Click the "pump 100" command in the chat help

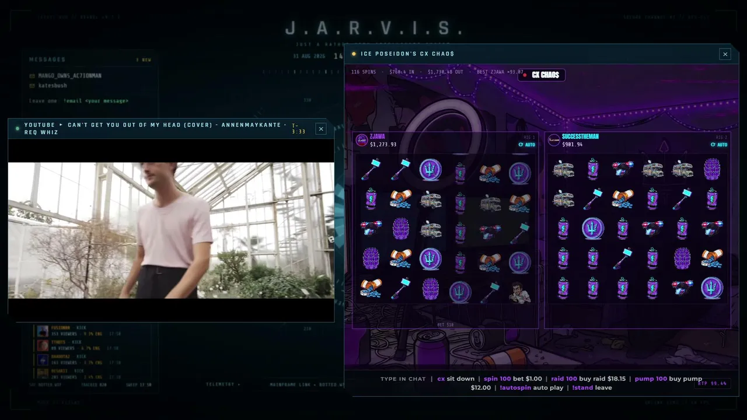coord(651,379)
